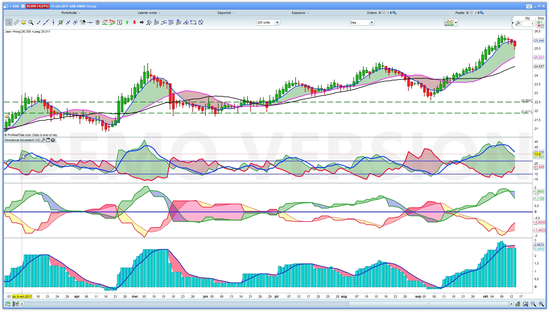Click the trash can delete icon
Screen dimensions: 549x311
97,22
